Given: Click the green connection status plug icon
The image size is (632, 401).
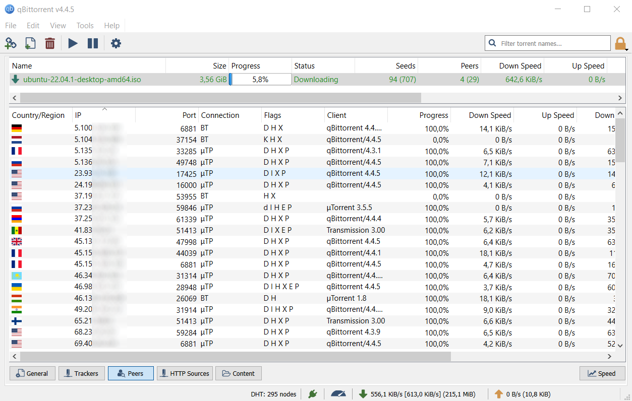Looking at the screenshot, I should click(x=313, y=394).
